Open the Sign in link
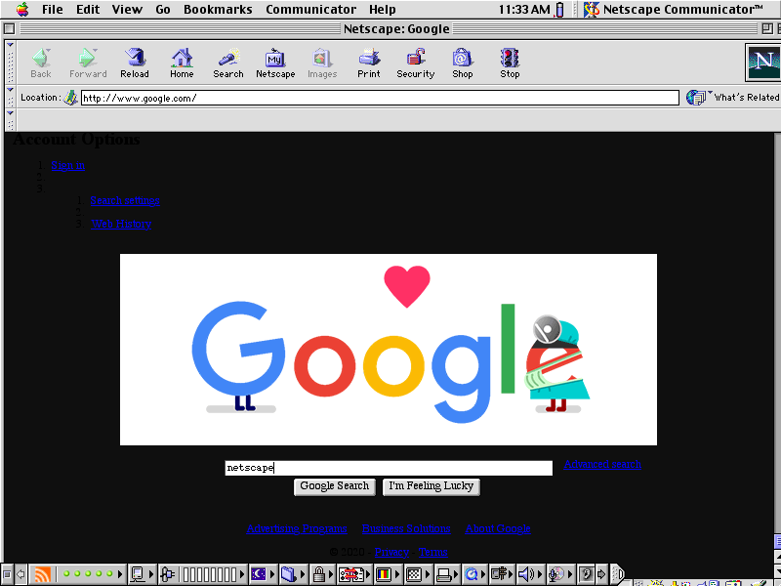 (x=67, y=165)
